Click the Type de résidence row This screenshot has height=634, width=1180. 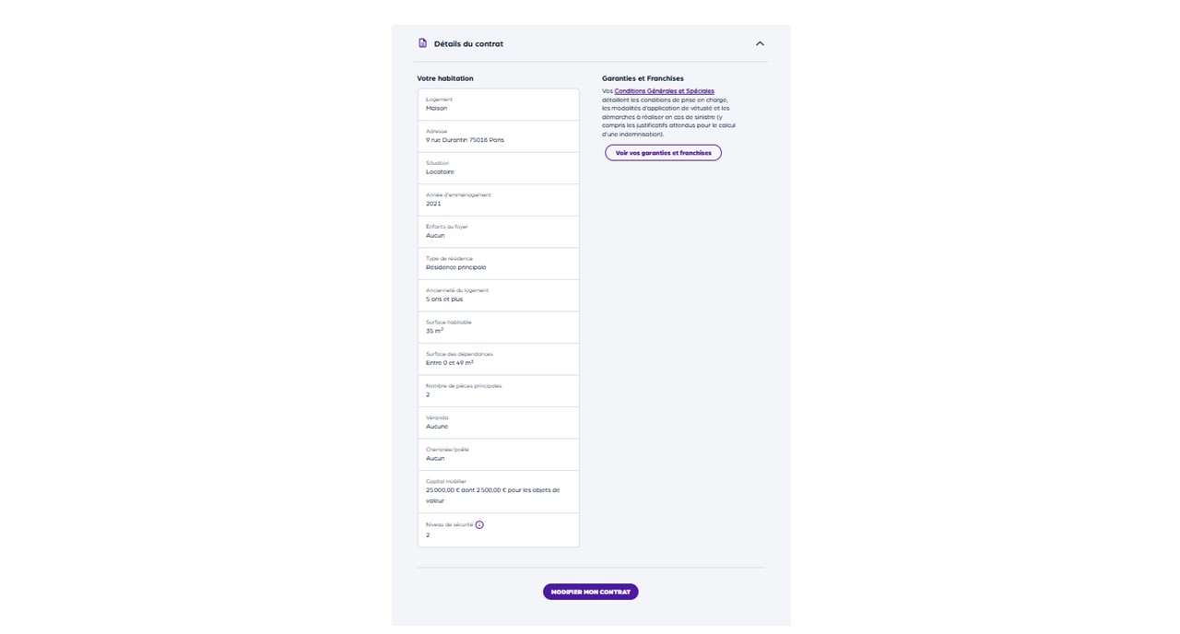pos(498,264)
